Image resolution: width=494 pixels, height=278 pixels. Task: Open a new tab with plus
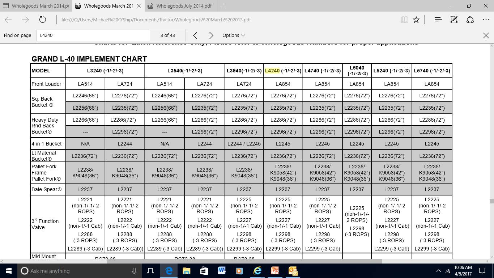(x=223, y=6)
